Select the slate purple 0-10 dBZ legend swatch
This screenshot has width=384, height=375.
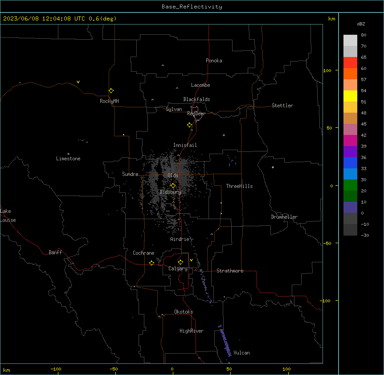tap(350, 208)
